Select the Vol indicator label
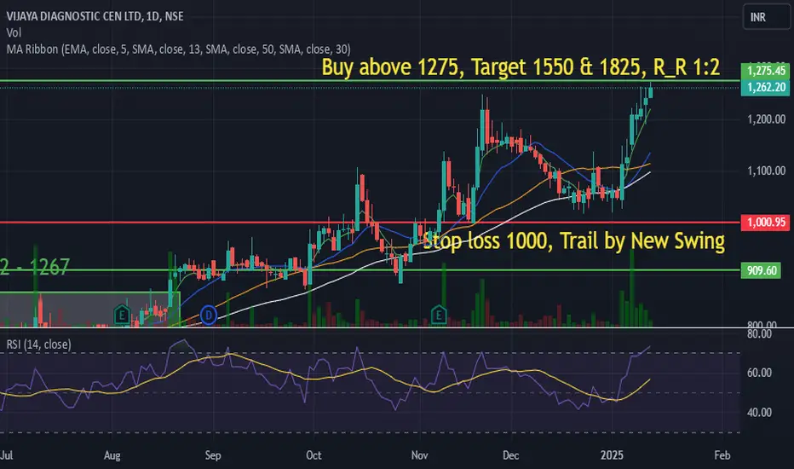Screen dimensions: 794x469 [x=14, y=32]
